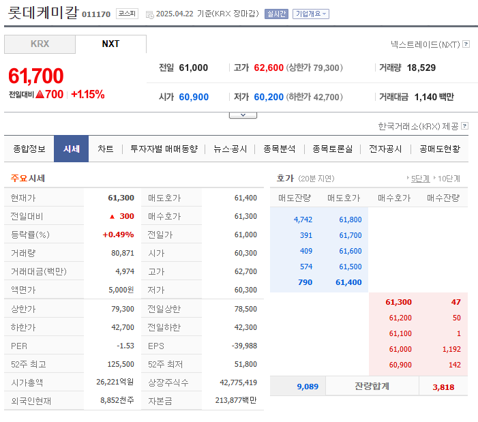Click the calendar icon beside 2025.04.22

(150, 14)
